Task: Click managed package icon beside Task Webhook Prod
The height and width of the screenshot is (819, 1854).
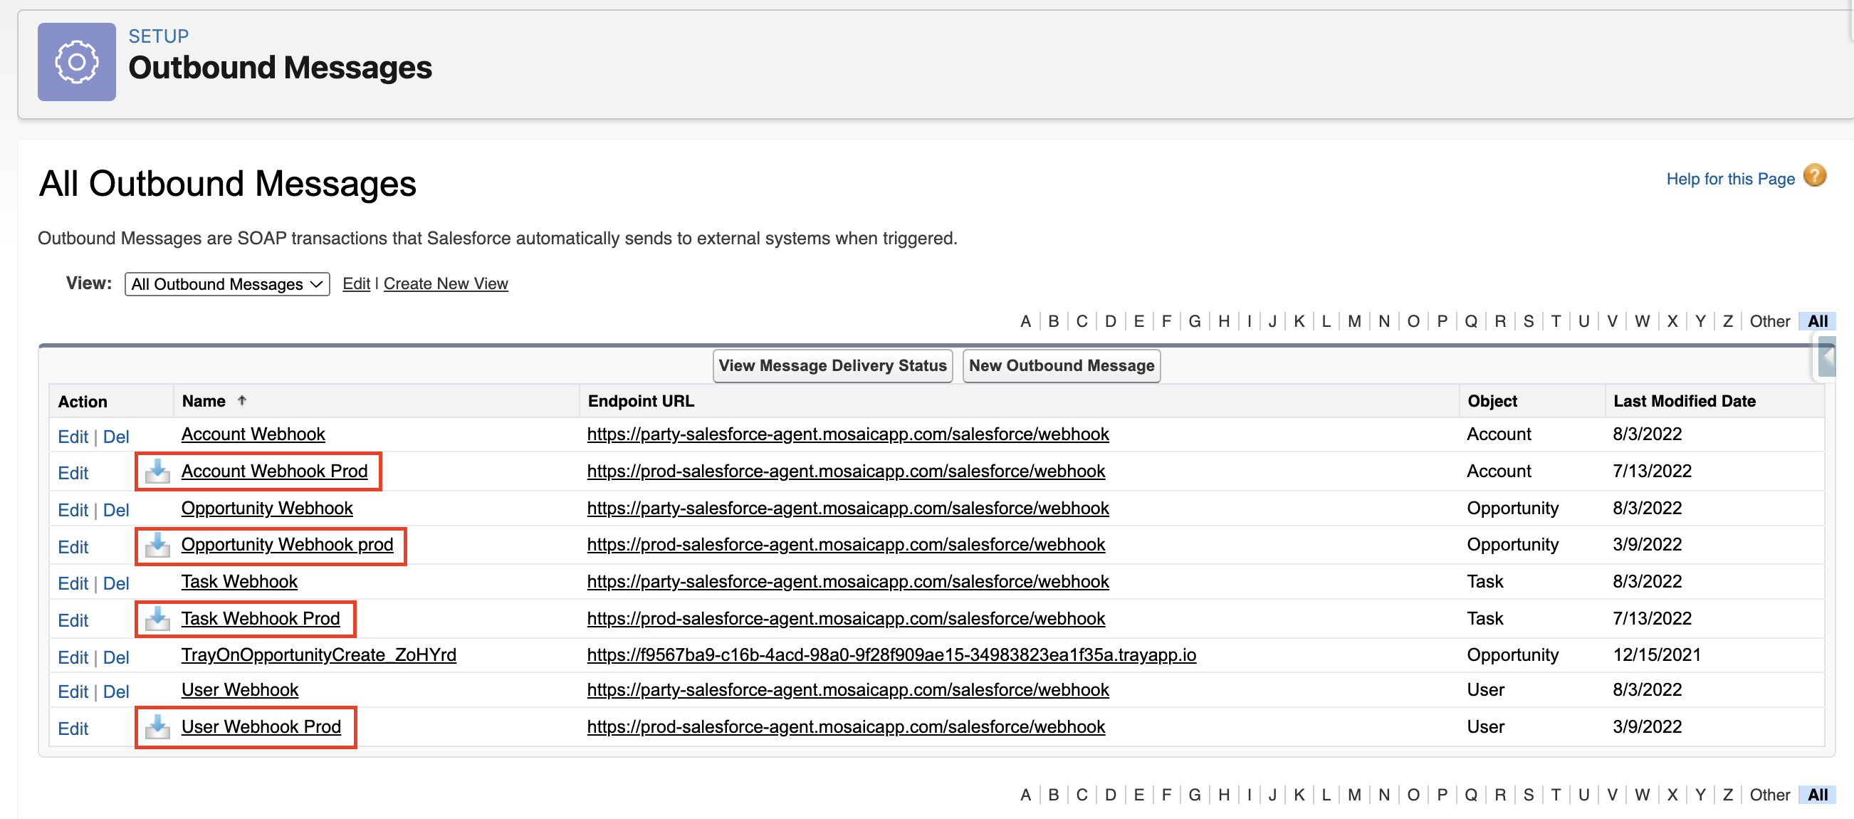Action: click(x=157, y=619)
